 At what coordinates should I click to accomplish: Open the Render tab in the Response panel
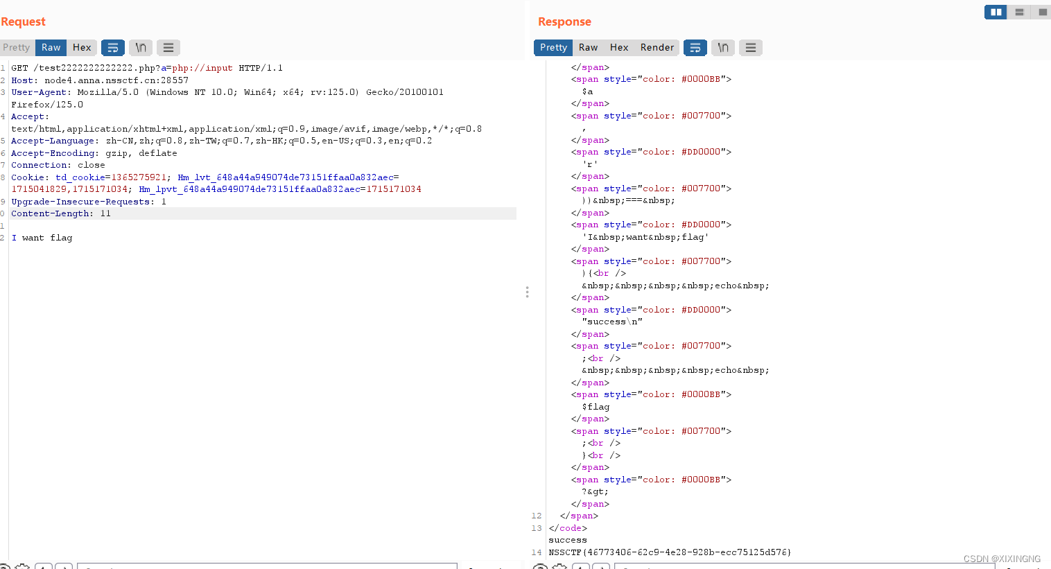pos(657,47)
